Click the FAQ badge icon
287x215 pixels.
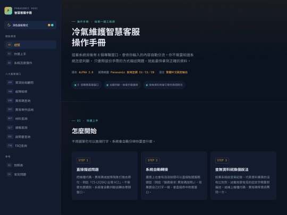coord(10,145)
